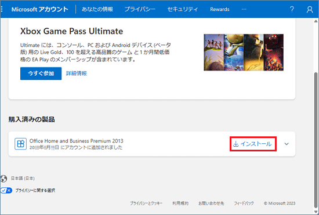
Task: Open the 詳細情報 link
Action: point(77,73)
